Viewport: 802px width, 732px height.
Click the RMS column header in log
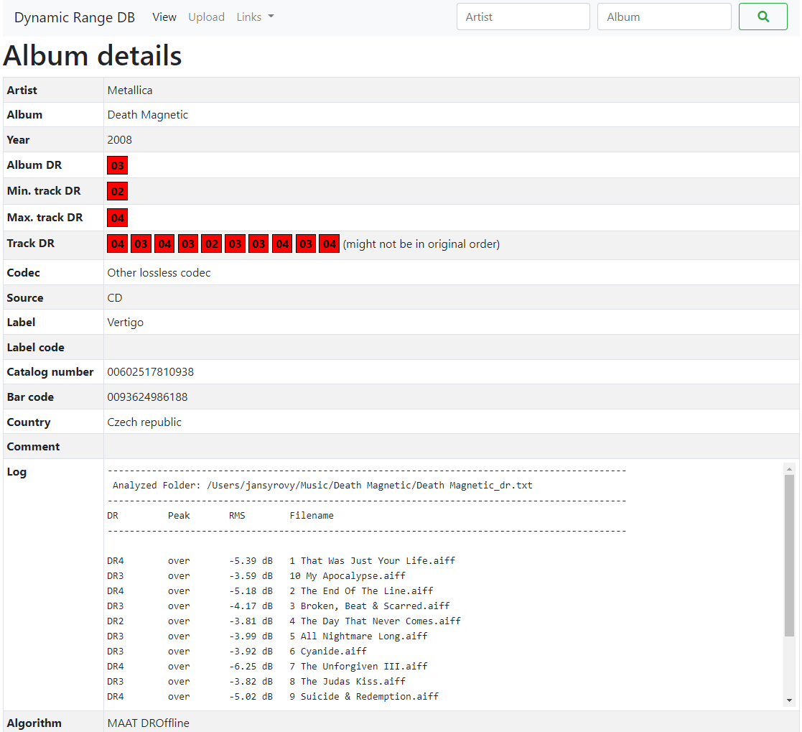(237, 516)
